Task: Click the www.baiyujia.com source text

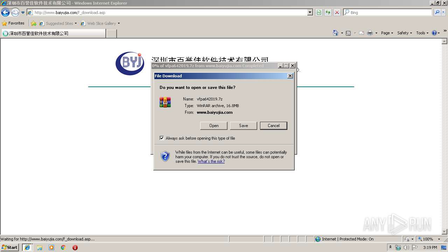Action: pyautogui.click(x=215, y=112)
